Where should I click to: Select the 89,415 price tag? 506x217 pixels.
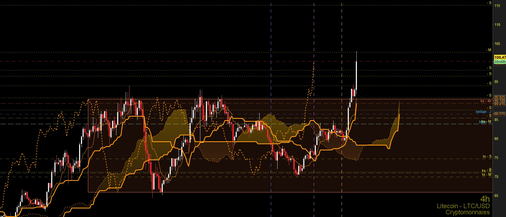(500, 104)
